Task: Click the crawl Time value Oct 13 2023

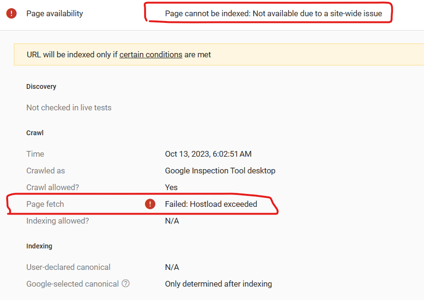Action: (208, 154)
